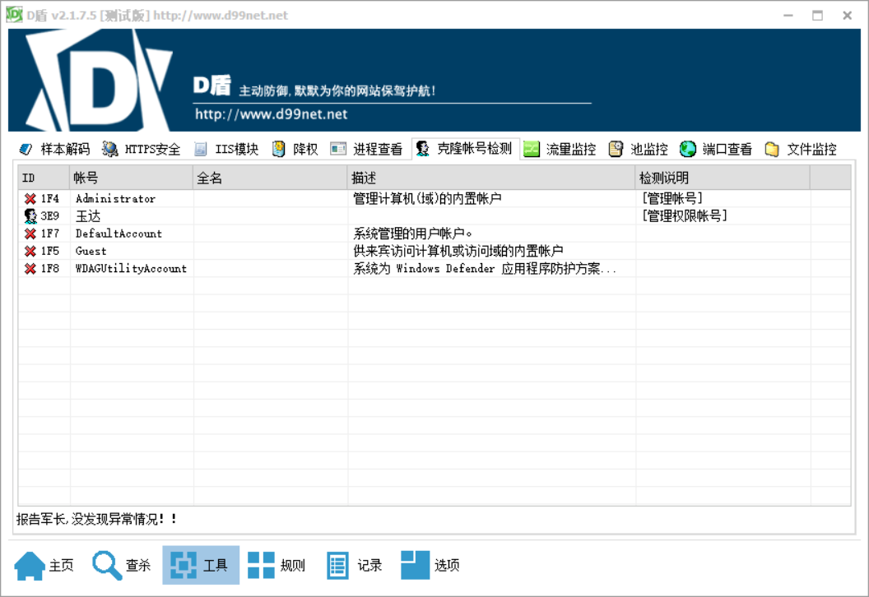Open the 池监控 pool monitor tab

[638, 149]
